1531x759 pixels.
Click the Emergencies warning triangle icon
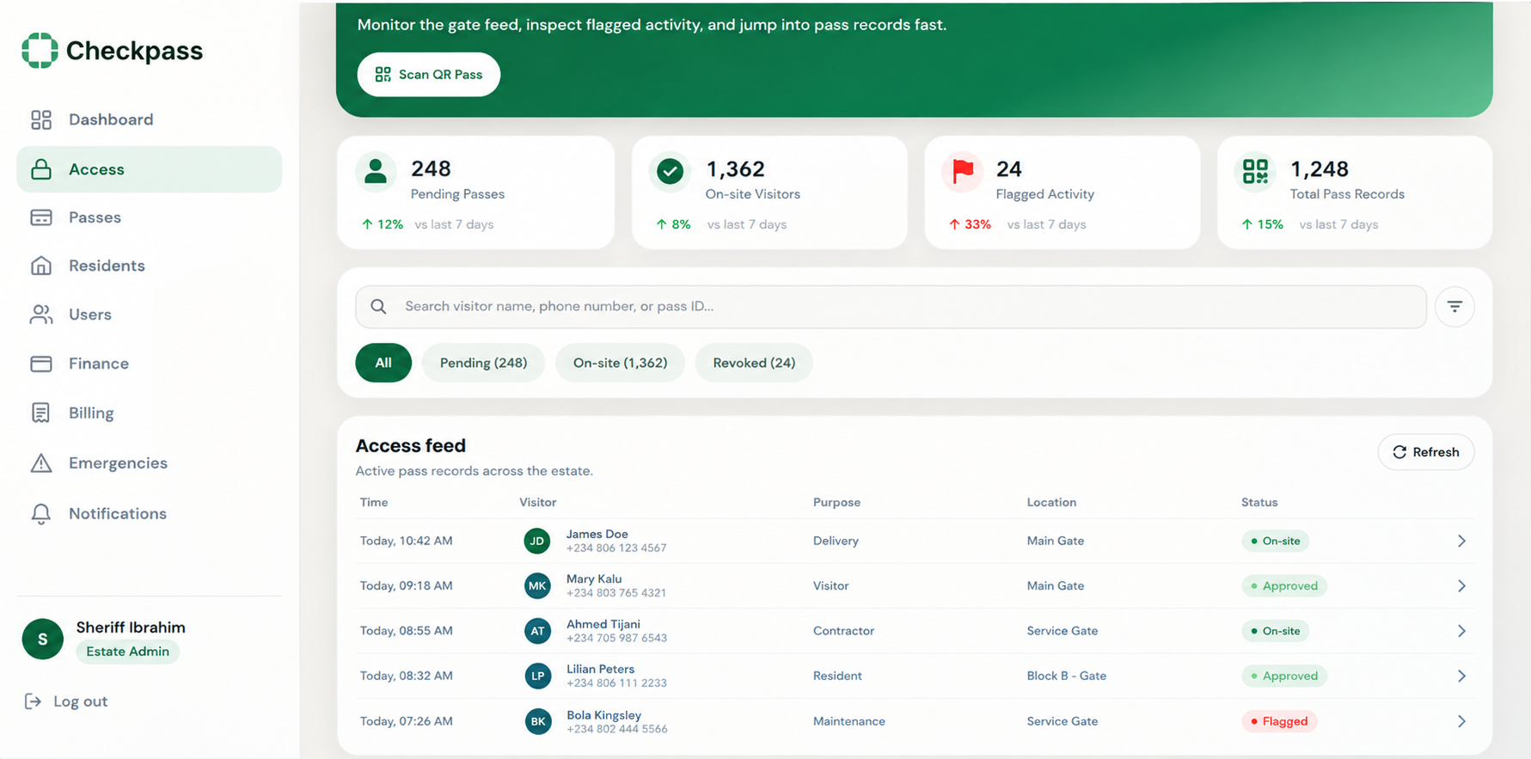tap(41, 463)
